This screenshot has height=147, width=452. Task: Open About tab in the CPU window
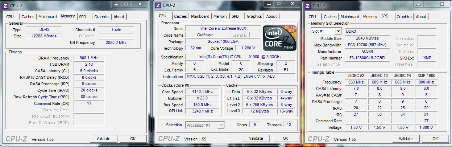[x=271, y=16]
